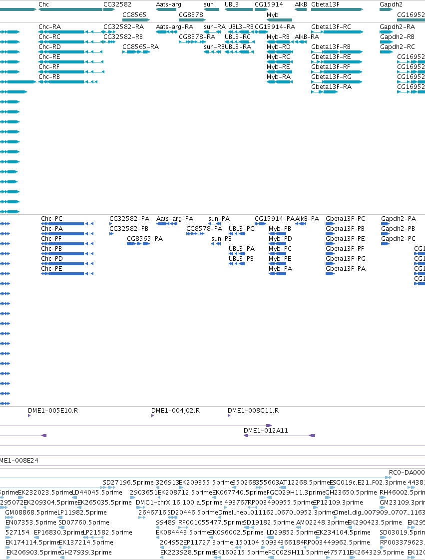
Task: Click the CG8578 gene label
Action: click(x=191, y=14)
